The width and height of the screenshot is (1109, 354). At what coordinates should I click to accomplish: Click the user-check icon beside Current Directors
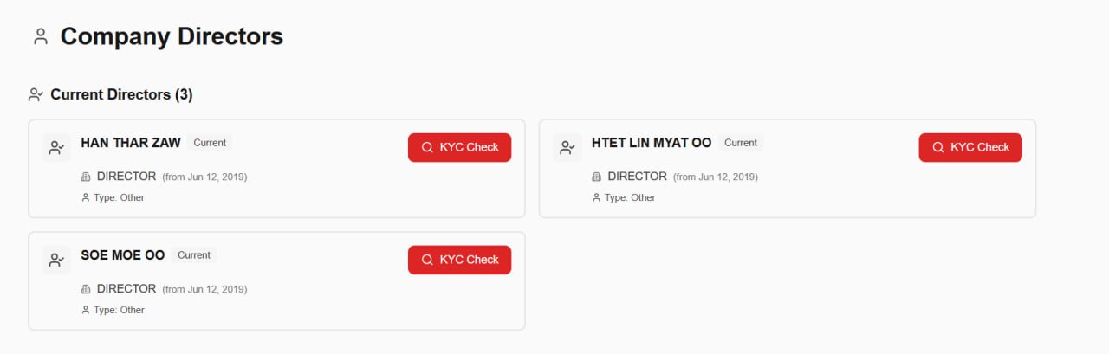tap(36, 94)
